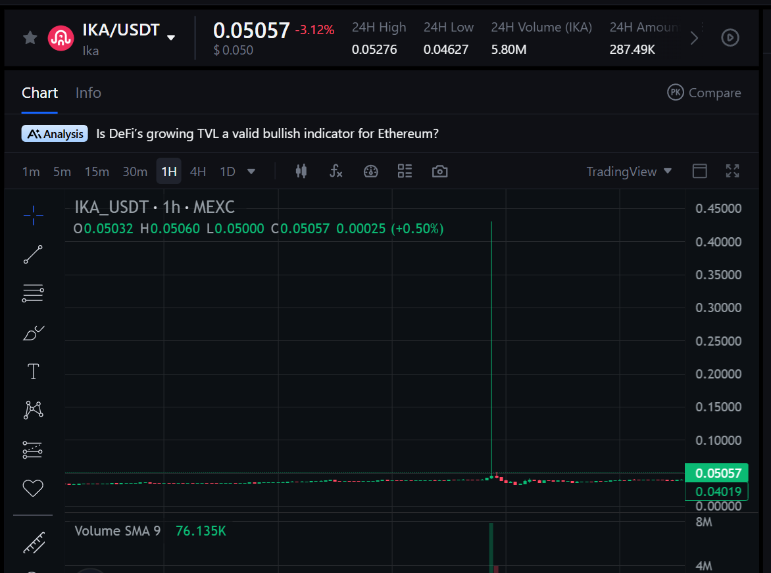The width and height of the screenshot is (771, 573).
Task: Click the Compare button
Action: pyautogui.click(x=704, y=93)
